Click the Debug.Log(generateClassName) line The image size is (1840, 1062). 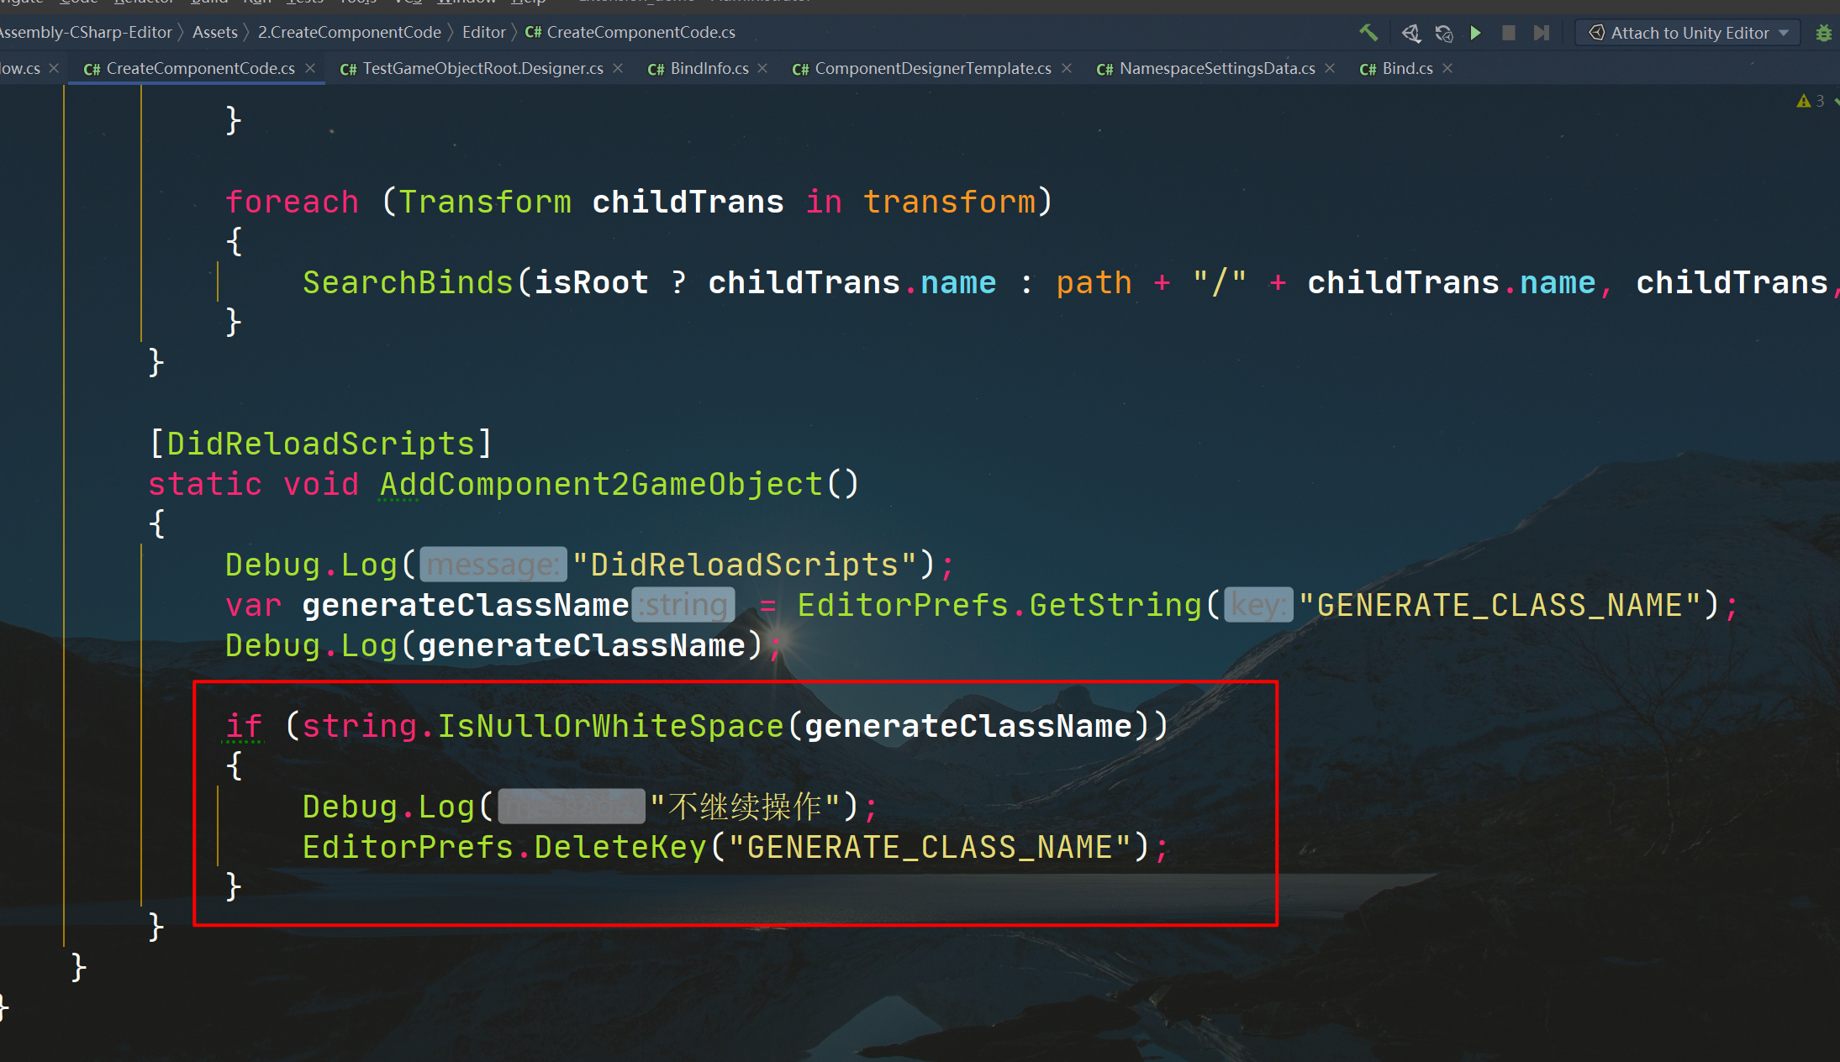pyautogui.click(x=503, y=645)
